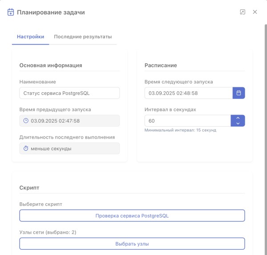Viewport: 267px width, 255px height.
Task: Focus the Наименование input field
Action: 69,93
